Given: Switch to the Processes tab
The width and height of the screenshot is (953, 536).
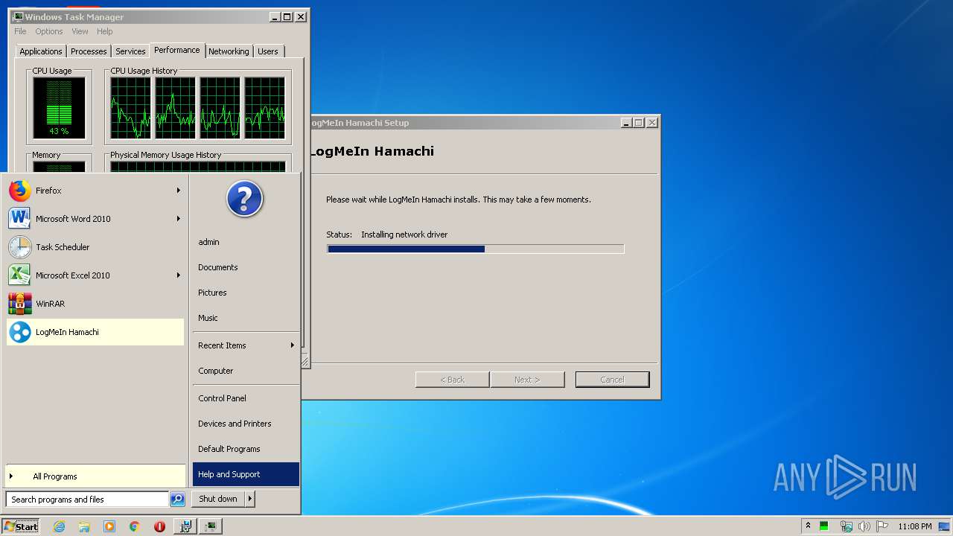Looking at the screenshot, I should (x=89, y=51).
